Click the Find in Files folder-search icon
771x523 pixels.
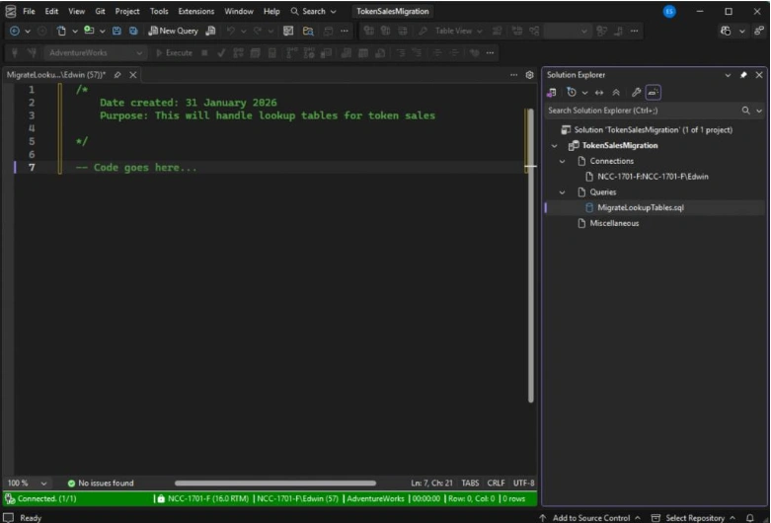coord(308,31)
